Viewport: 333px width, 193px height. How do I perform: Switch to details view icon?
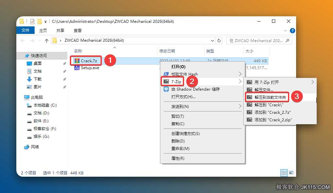[284, 173]
